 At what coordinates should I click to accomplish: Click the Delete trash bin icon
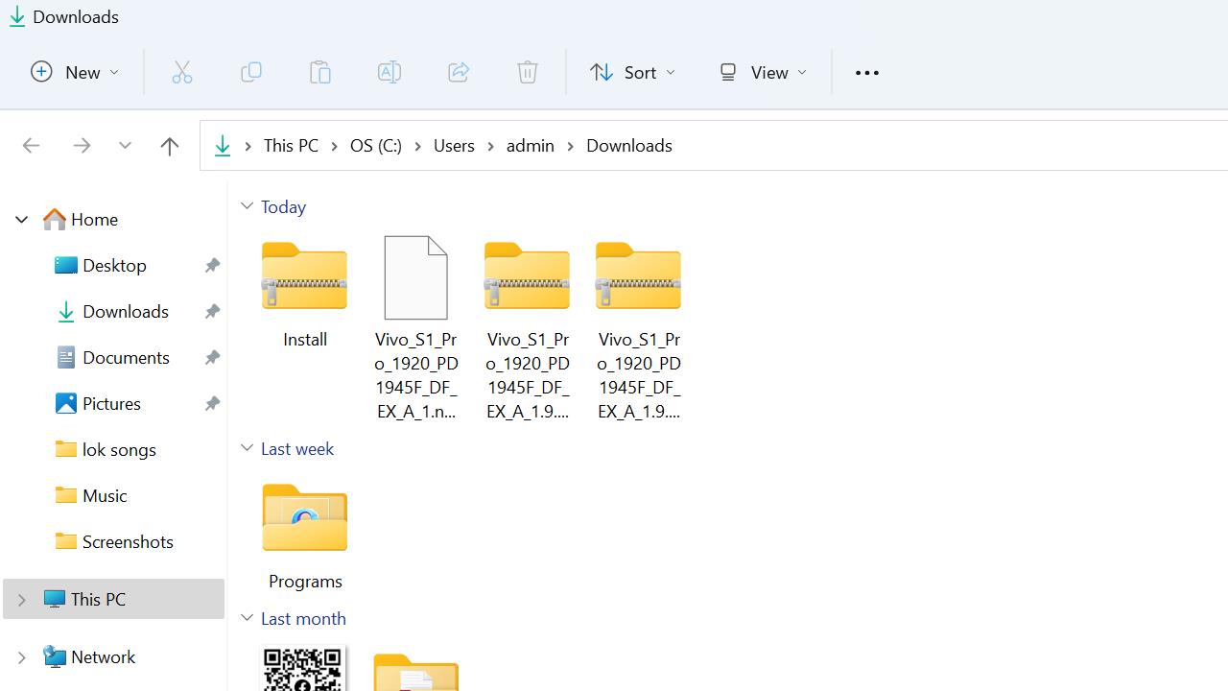point(528,73)
